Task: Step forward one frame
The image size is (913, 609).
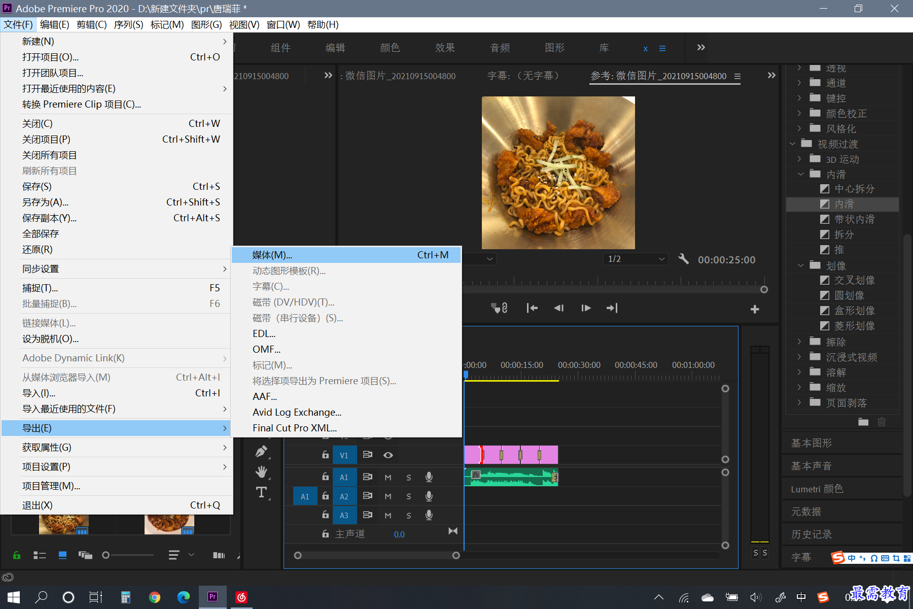Action: (x=586, y=308)
